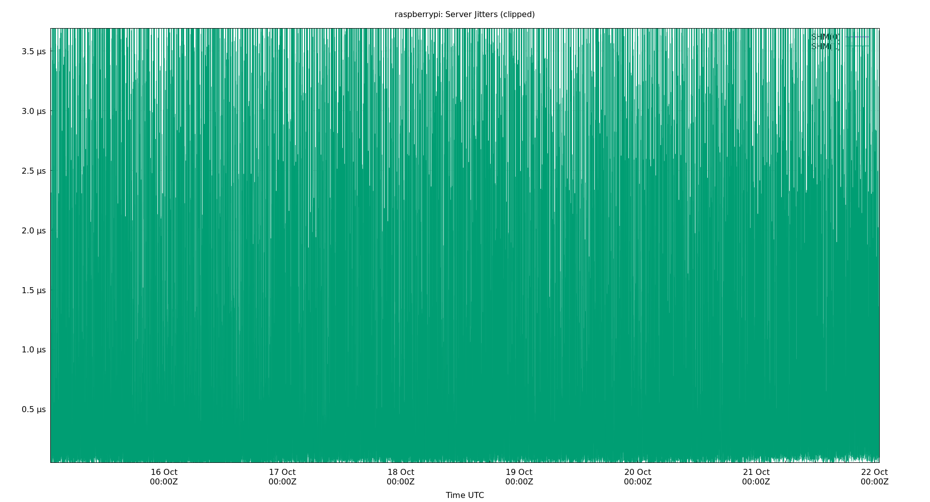Select the SHM(1) legend label
The width and height of the screenshot is (930, 502).
coord(825,46)
